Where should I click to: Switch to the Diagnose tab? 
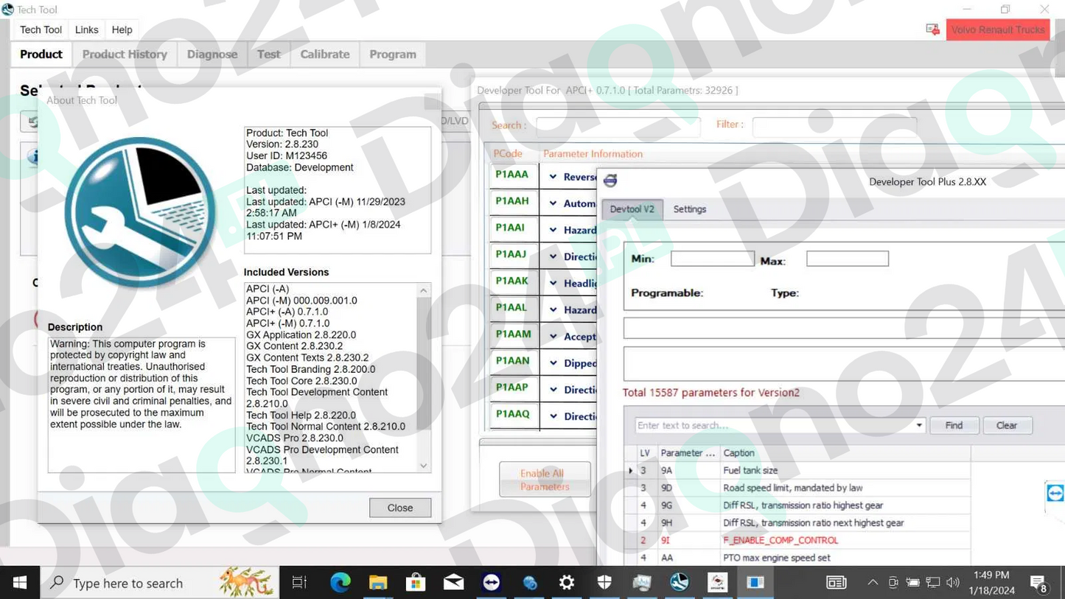coord(212,54)
